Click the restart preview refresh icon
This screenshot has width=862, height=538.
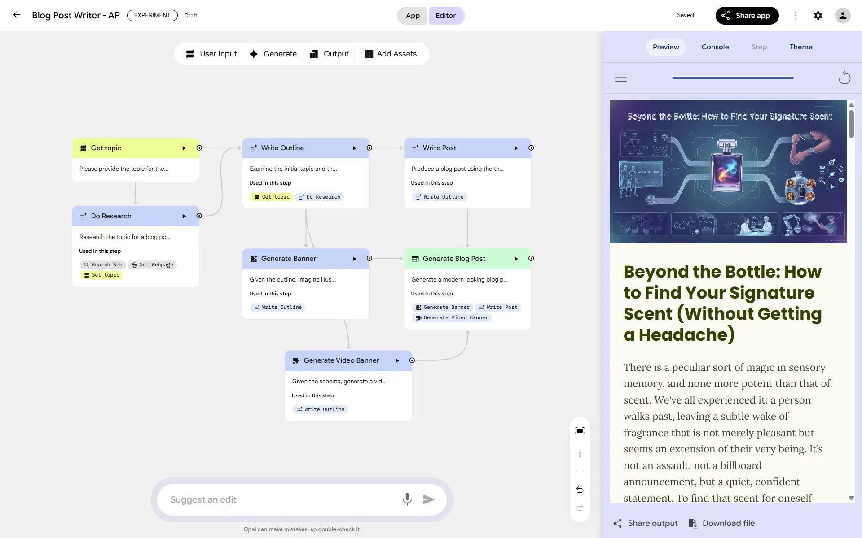[844, 78]
